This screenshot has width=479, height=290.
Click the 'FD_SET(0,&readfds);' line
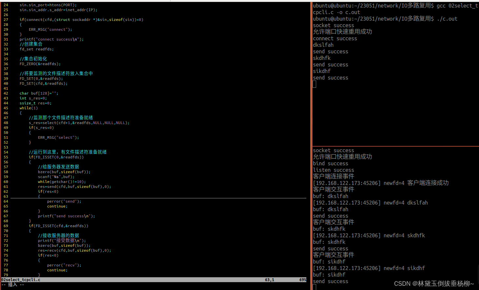41,79
